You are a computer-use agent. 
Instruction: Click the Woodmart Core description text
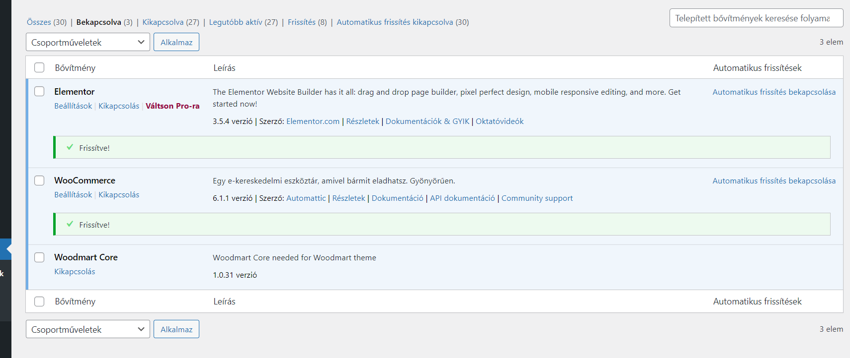294,257
